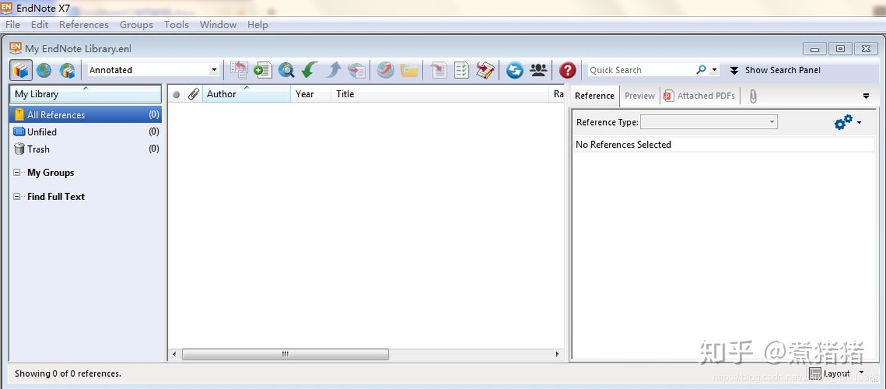Click Show Search Panel label
This screenshot has height=389, width=886.
[783, 70]
